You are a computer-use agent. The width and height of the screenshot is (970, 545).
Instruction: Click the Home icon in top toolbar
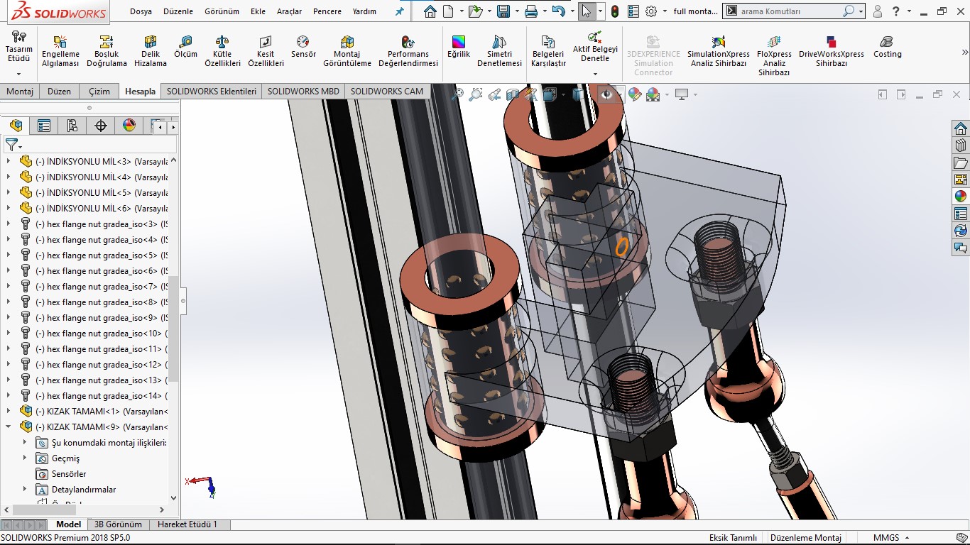pyautogui.click(x=430, y=11)
